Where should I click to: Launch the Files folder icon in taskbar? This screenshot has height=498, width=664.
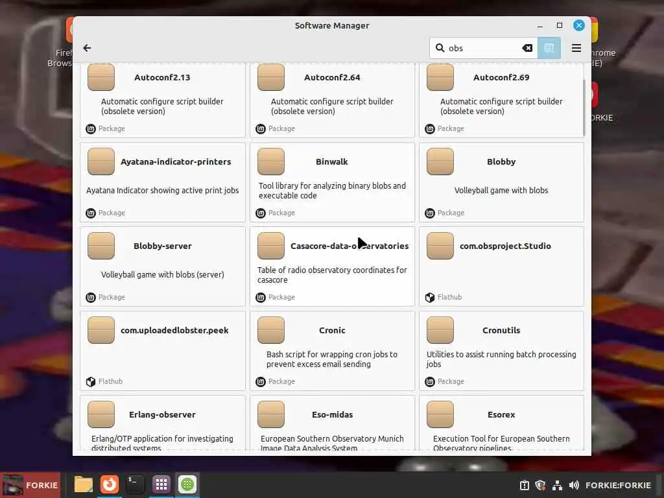(x=84, y=484)
